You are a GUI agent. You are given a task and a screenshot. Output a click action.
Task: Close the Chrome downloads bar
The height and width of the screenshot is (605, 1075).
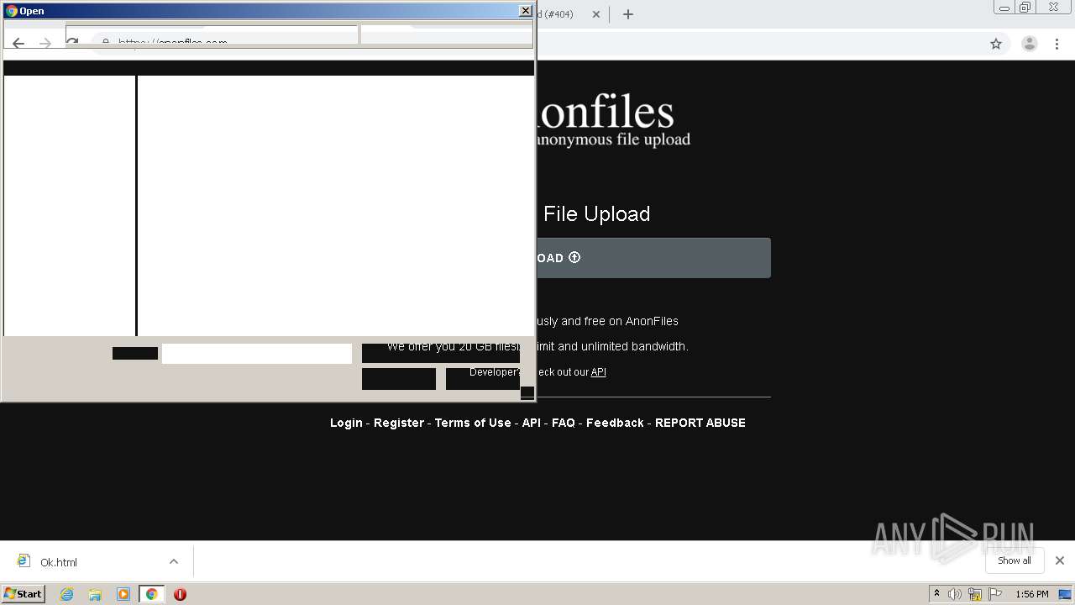pyautogui.click(x=1060, y=560)
